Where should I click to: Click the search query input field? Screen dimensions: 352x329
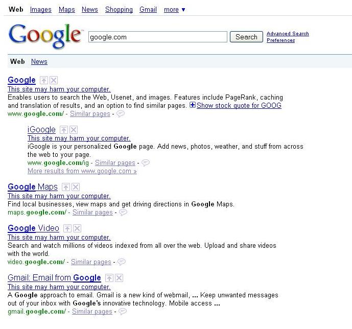(x=157, y=37)
